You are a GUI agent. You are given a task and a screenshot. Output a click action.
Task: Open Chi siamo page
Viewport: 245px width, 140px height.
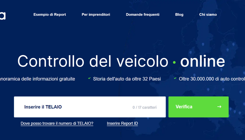(208, 15)
